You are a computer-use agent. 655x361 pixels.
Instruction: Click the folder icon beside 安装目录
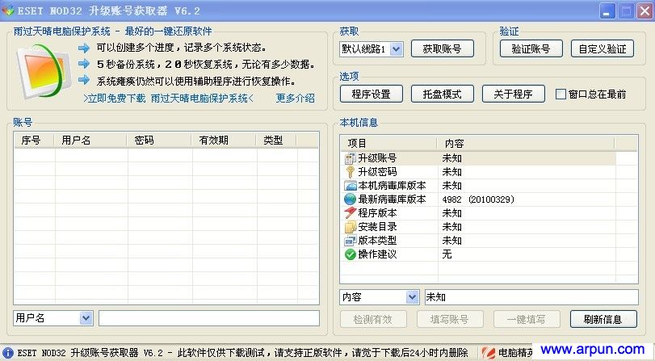(350, 227)
